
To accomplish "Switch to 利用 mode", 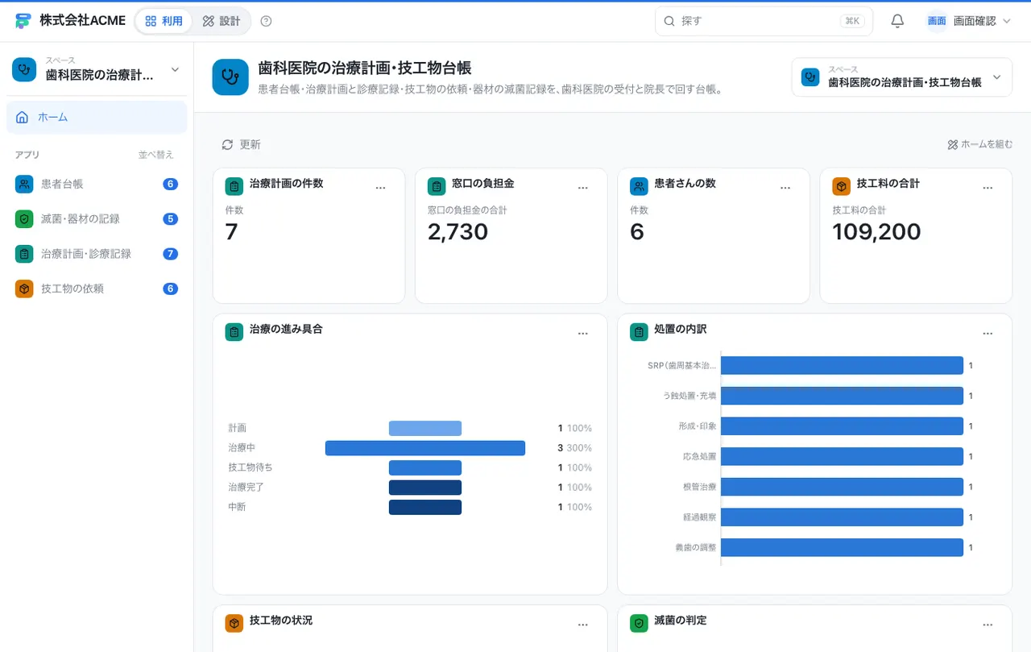I will pos(164,21).
